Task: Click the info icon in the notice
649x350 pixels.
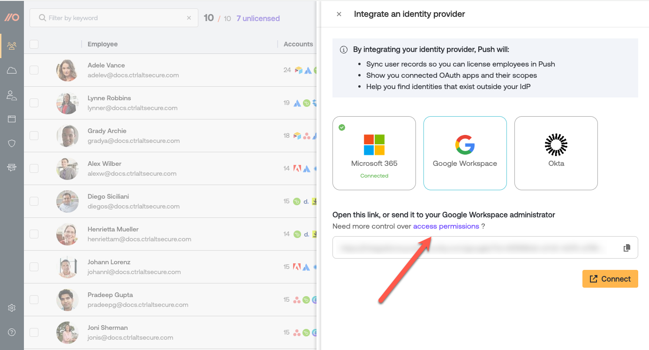Action: coord(344,50)
